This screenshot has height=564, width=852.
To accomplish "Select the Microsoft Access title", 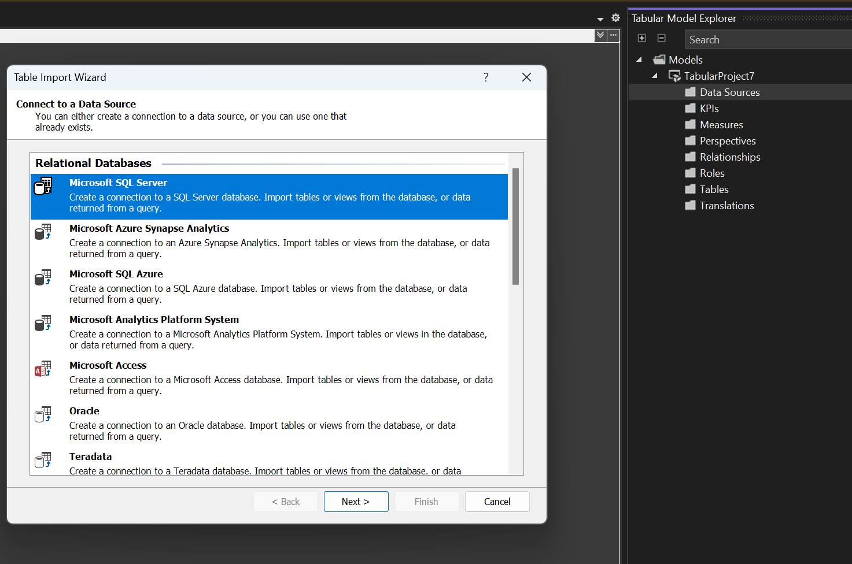I will pyautogui.click(x=108, y=365).
